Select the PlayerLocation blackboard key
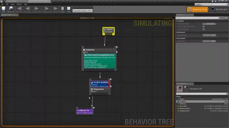The width and height of the screenshot is (229, 128). coord(202,108)
